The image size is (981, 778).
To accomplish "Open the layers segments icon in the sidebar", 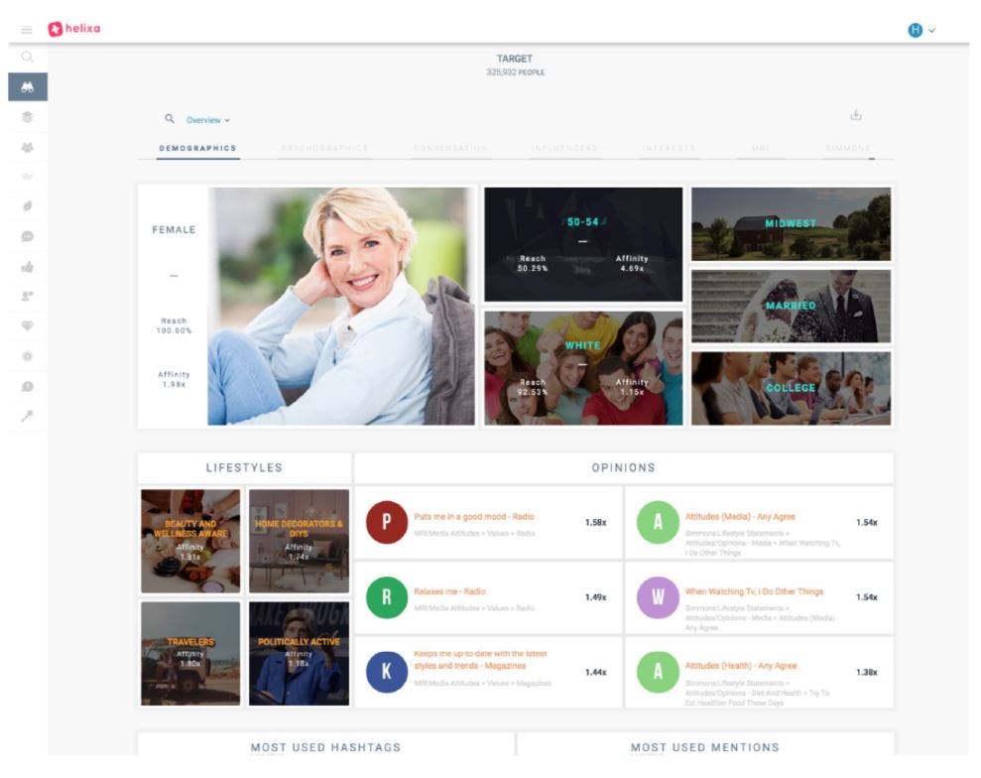I will tap(27, 117).
